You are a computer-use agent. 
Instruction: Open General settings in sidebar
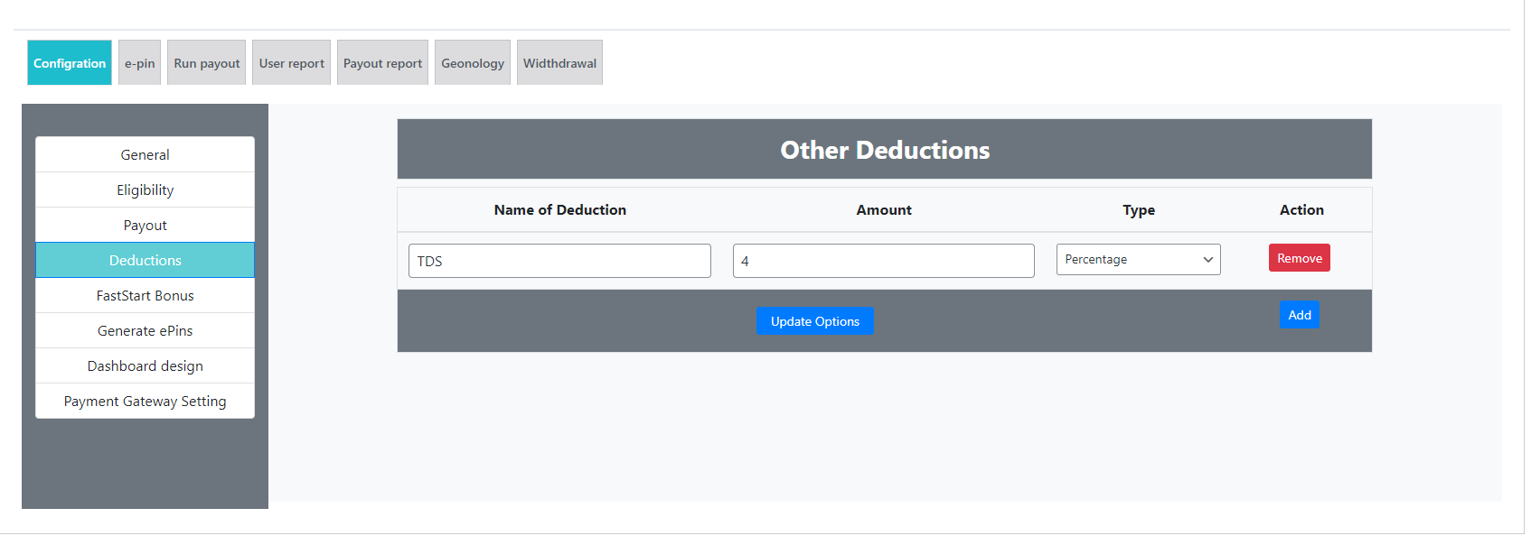[x=145, y=155]
